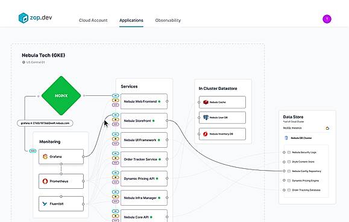Click the Grafana swirl icon
Image resolution: width=349 pixels, height=222 pixels.
click(x=45, y=156)
